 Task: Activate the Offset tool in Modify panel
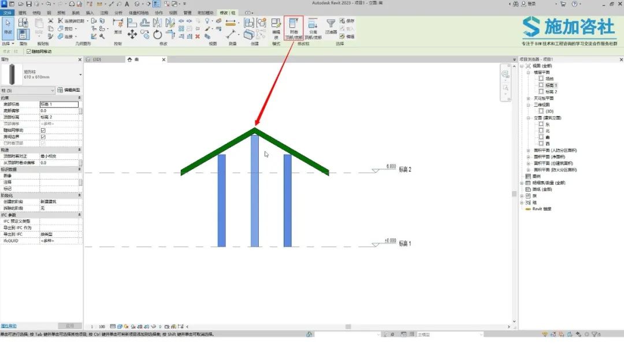point(145,23)
